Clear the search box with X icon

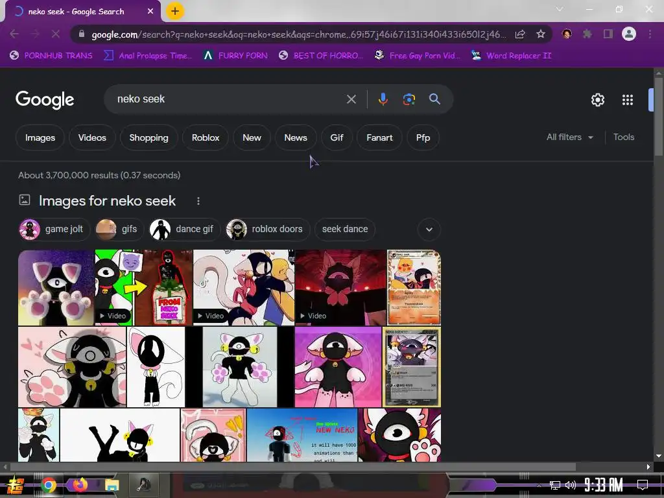(x=351, y=99)
